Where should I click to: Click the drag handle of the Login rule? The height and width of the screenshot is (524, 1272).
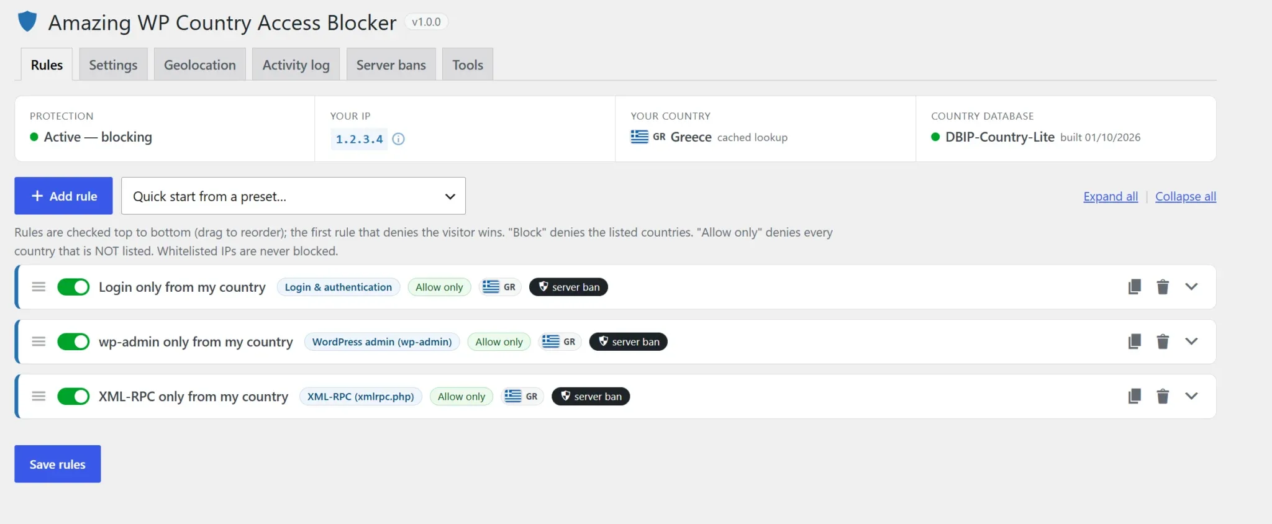point(39,287)
